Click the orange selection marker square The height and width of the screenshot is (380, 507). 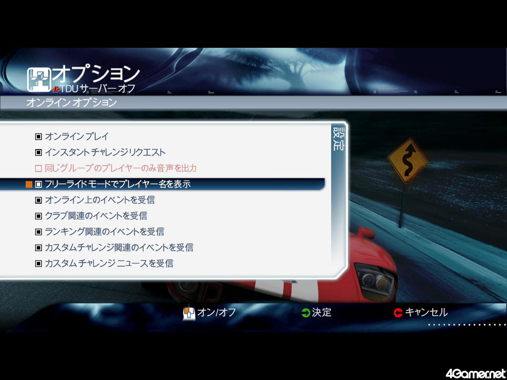click(29, 184)
